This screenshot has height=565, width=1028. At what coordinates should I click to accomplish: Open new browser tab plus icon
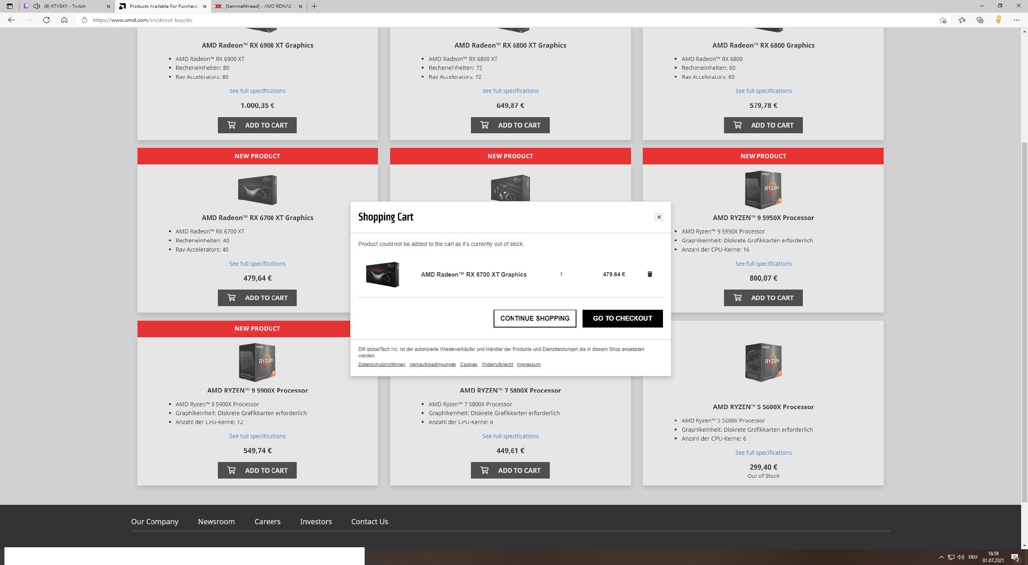pos(314,6)
